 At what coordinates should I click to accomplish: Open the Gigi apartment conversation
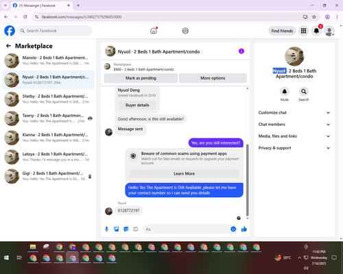48,176
